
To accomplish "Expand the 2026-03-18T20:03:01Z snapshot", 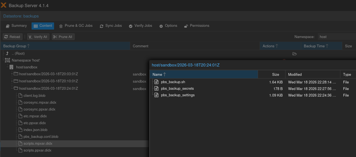I will point(12,74).
